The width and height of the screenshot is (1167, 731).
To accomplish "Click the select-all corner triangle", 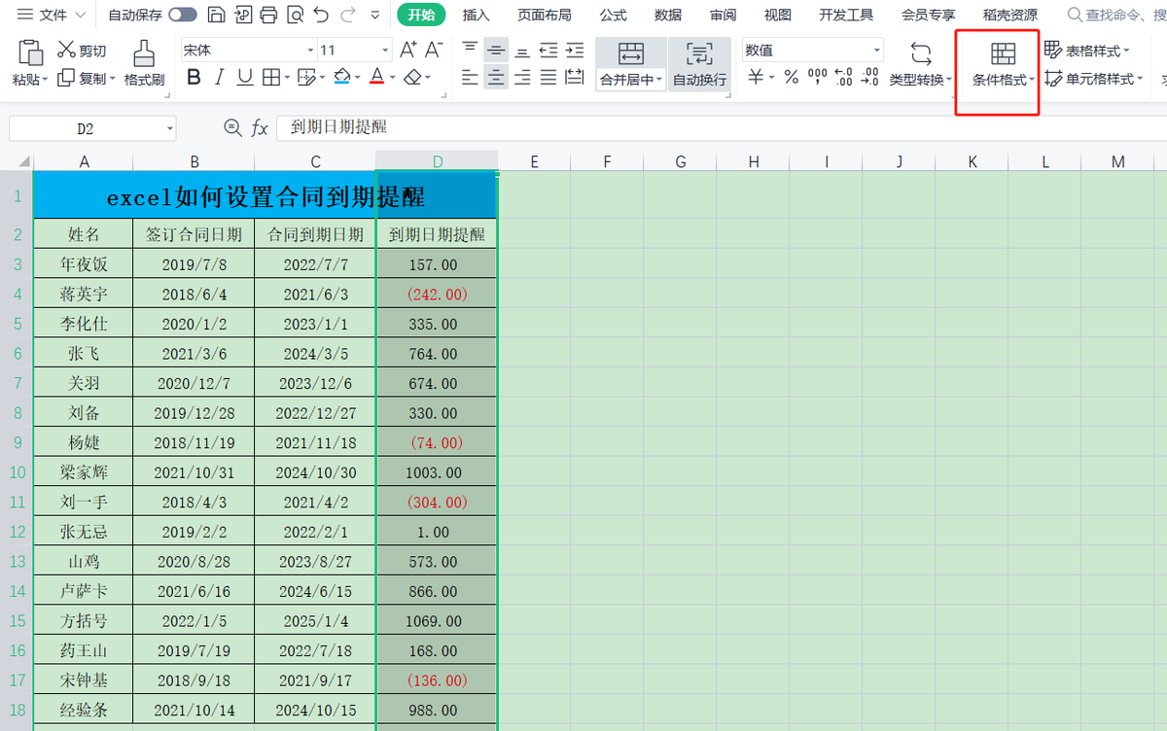I will pos(23,161).
